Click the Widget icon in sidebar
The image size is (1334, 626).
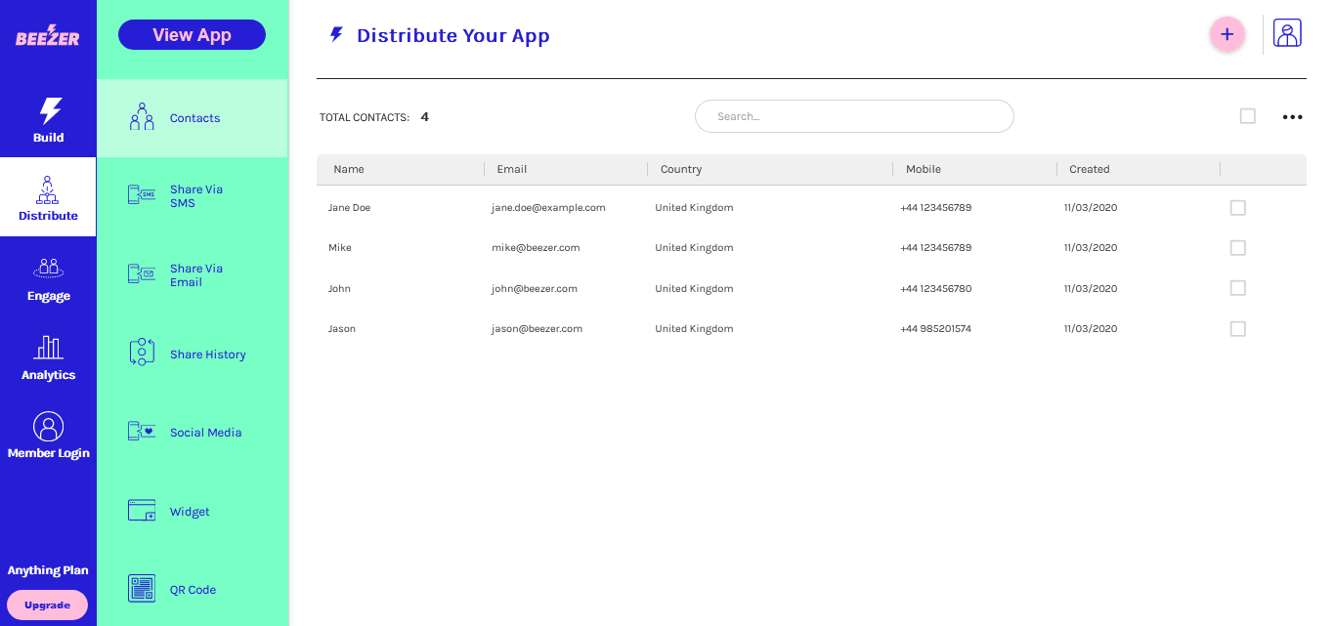142,511
